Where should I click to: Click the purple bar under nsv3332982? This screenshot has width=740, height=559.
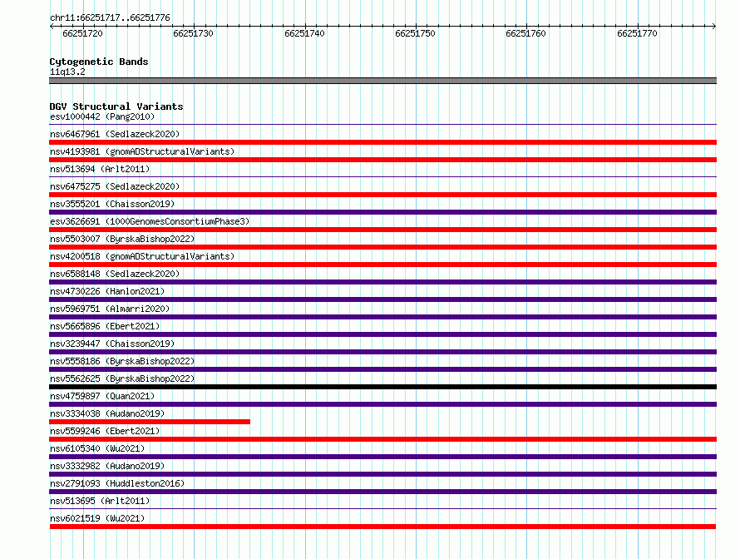[382, 474]
